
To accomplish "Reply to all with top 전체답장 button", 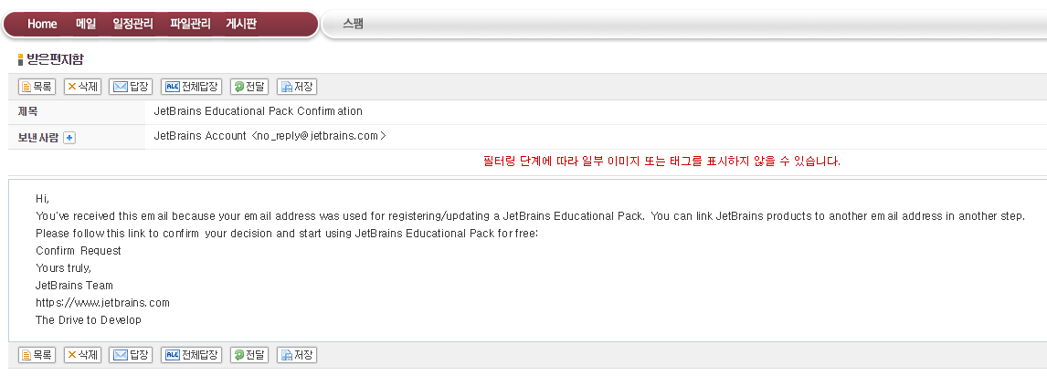I will point(191,87).
